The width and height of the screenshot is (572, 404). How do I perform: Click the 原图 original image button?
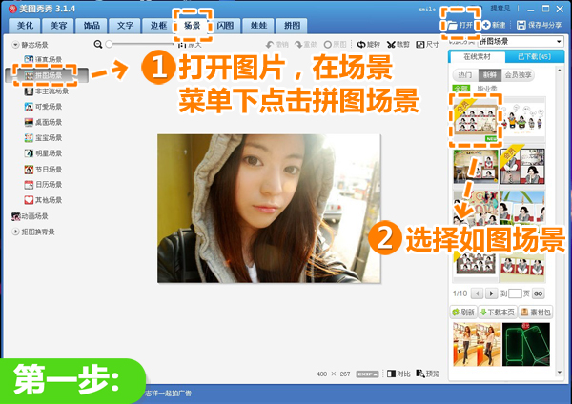click(335, 45)
